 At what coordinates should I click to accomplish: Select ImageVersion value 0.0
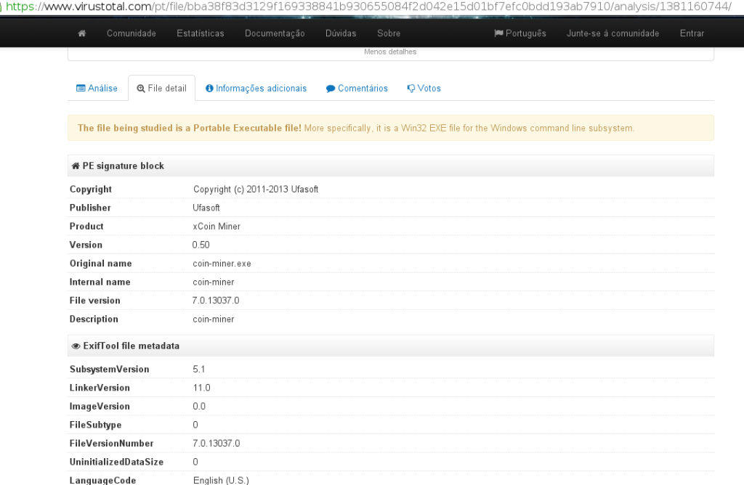coord(199,407)
